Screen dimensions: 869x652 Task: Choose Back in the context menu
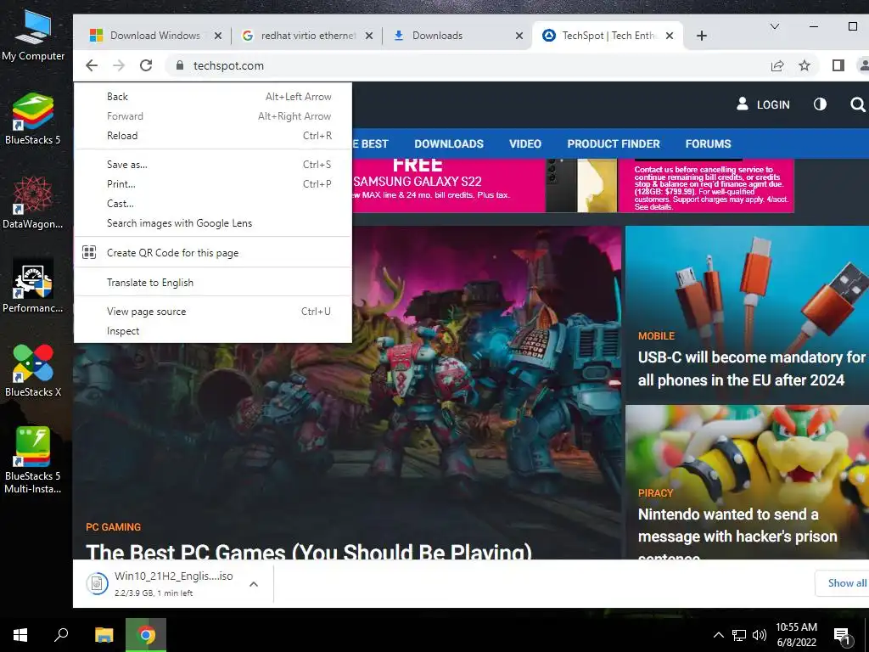(213, 97)
